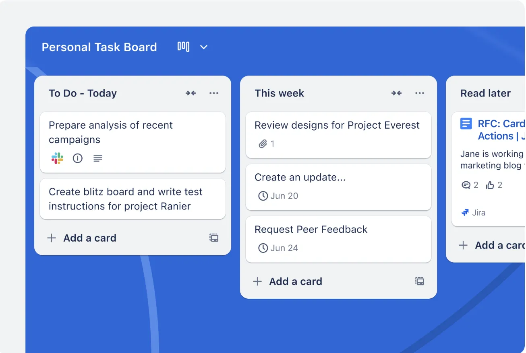Add a card to To Do - Today
Screen dimensions: 526x353
[x=82, y=238]
